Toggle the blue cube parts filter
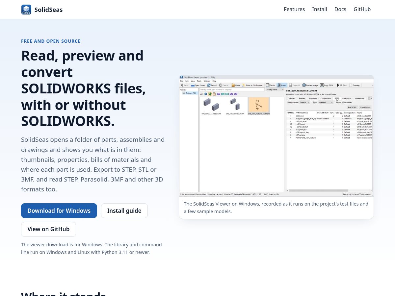 (206, 94)
